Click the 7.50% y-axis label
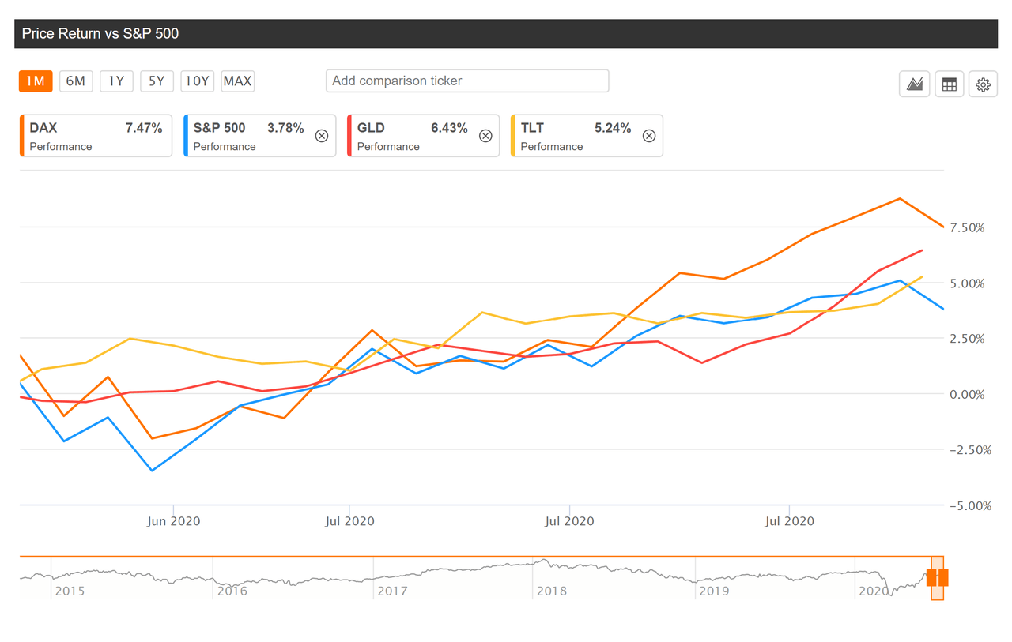The width and height of the screenshot is (1012, 642). pos(968,228)
